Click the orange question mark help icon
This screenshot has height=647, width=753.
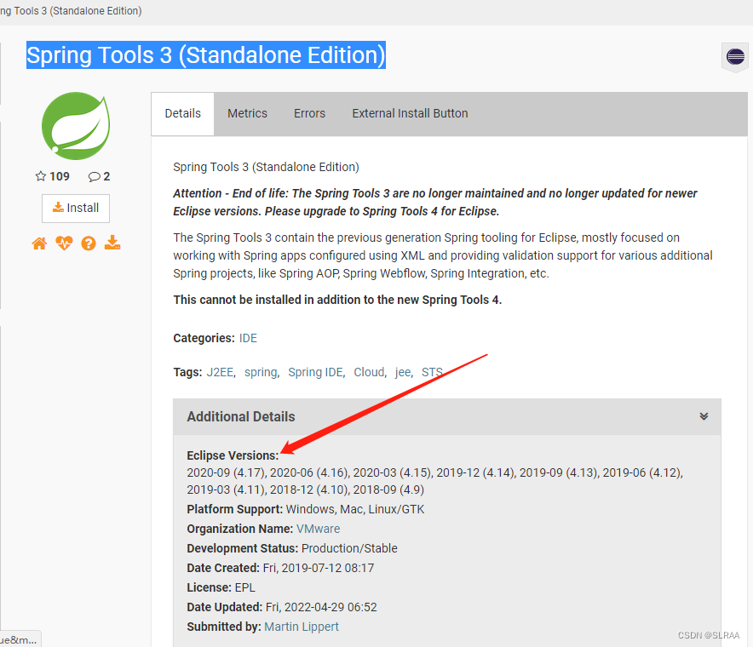point(89,243)
